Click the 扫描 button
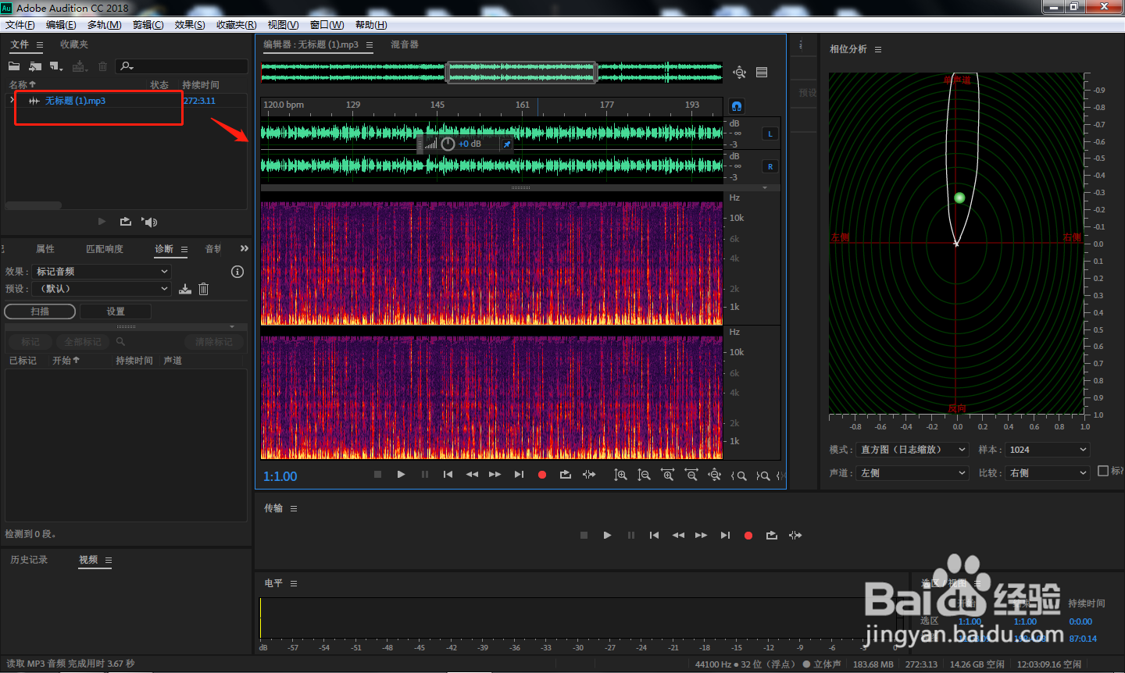This screenshot has width=1125, height=673. click(x=40, y=312)
